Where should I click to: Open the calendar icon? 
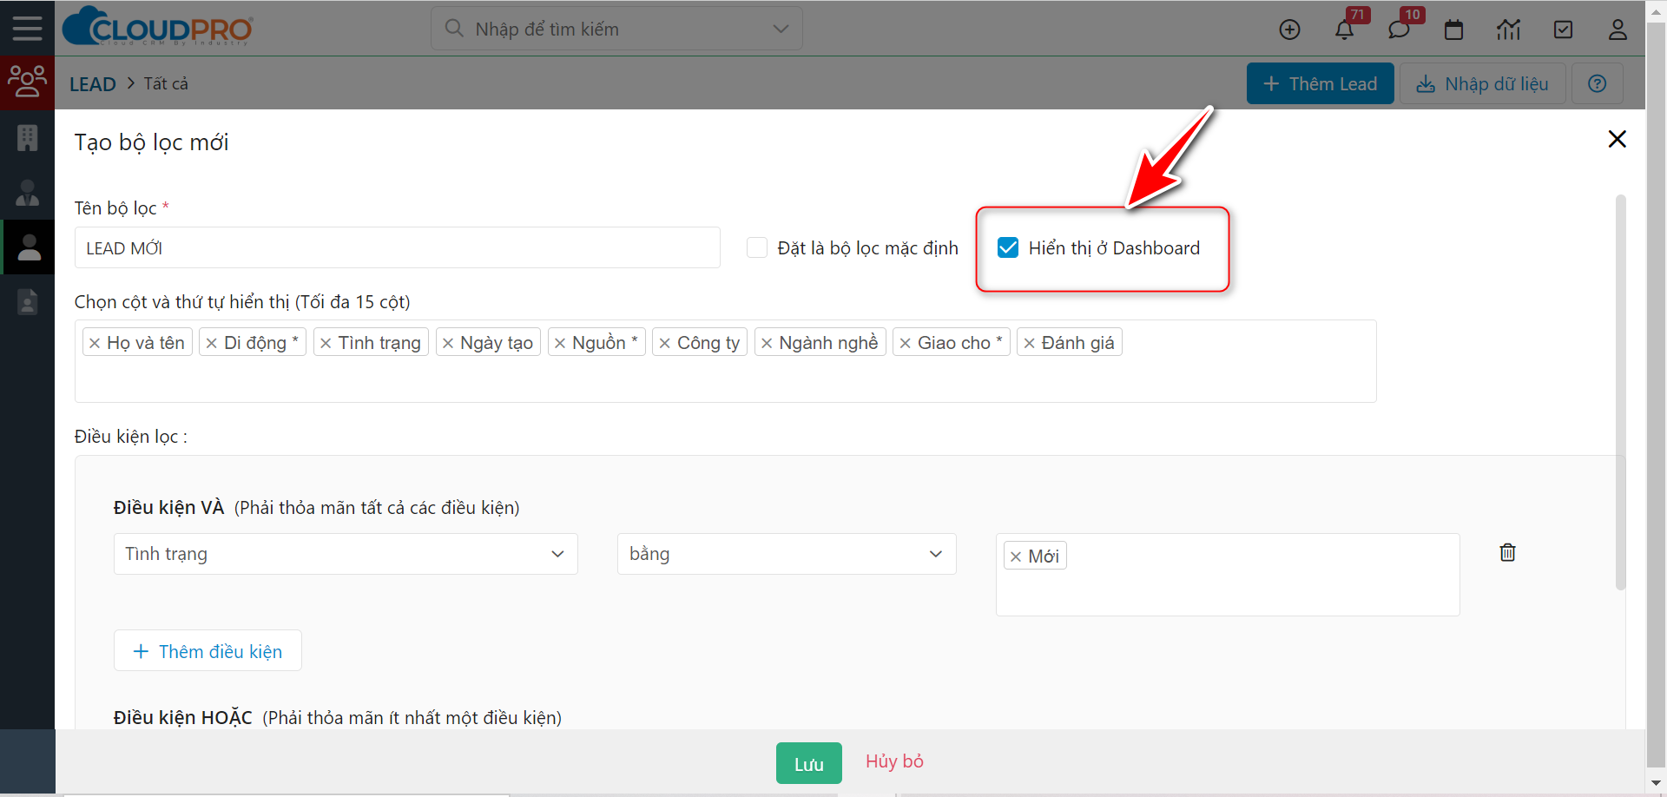pos(1453,30)
